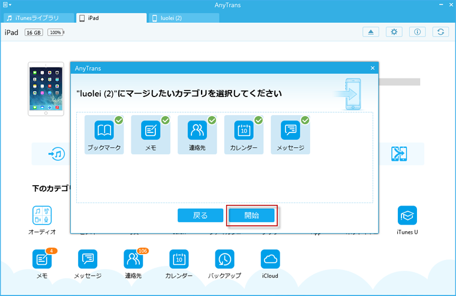The height and width of the screenshot is (296, 456).
Task: Switch to the iTunesライブラリ tab
Action: [38, 18]
